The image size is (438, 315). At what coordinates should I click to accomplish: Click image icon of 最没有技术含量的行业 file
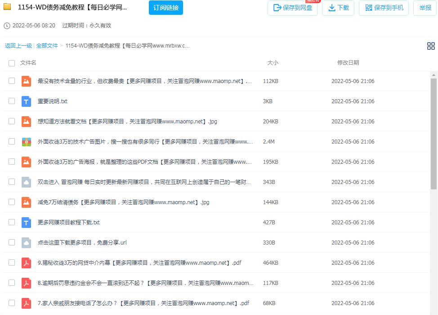[26, 81]
